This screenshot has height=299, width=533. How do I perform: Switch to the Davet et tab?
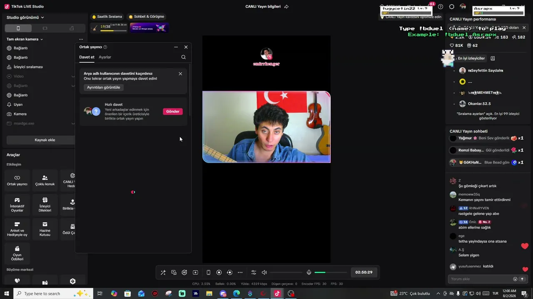87,57
